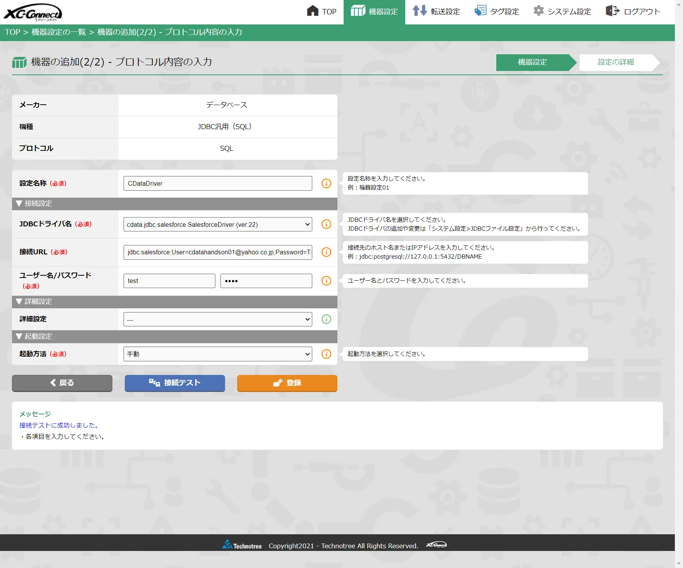Click the 接続URL input field
Screen dimensions: 683x568
click(217, 252)
